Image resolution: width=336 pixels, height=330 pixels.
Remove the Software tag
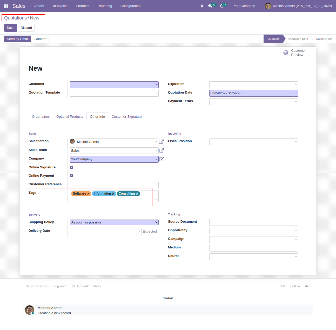88,194
